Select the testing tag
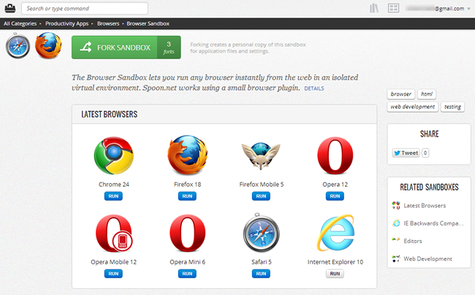 [452, 107]
